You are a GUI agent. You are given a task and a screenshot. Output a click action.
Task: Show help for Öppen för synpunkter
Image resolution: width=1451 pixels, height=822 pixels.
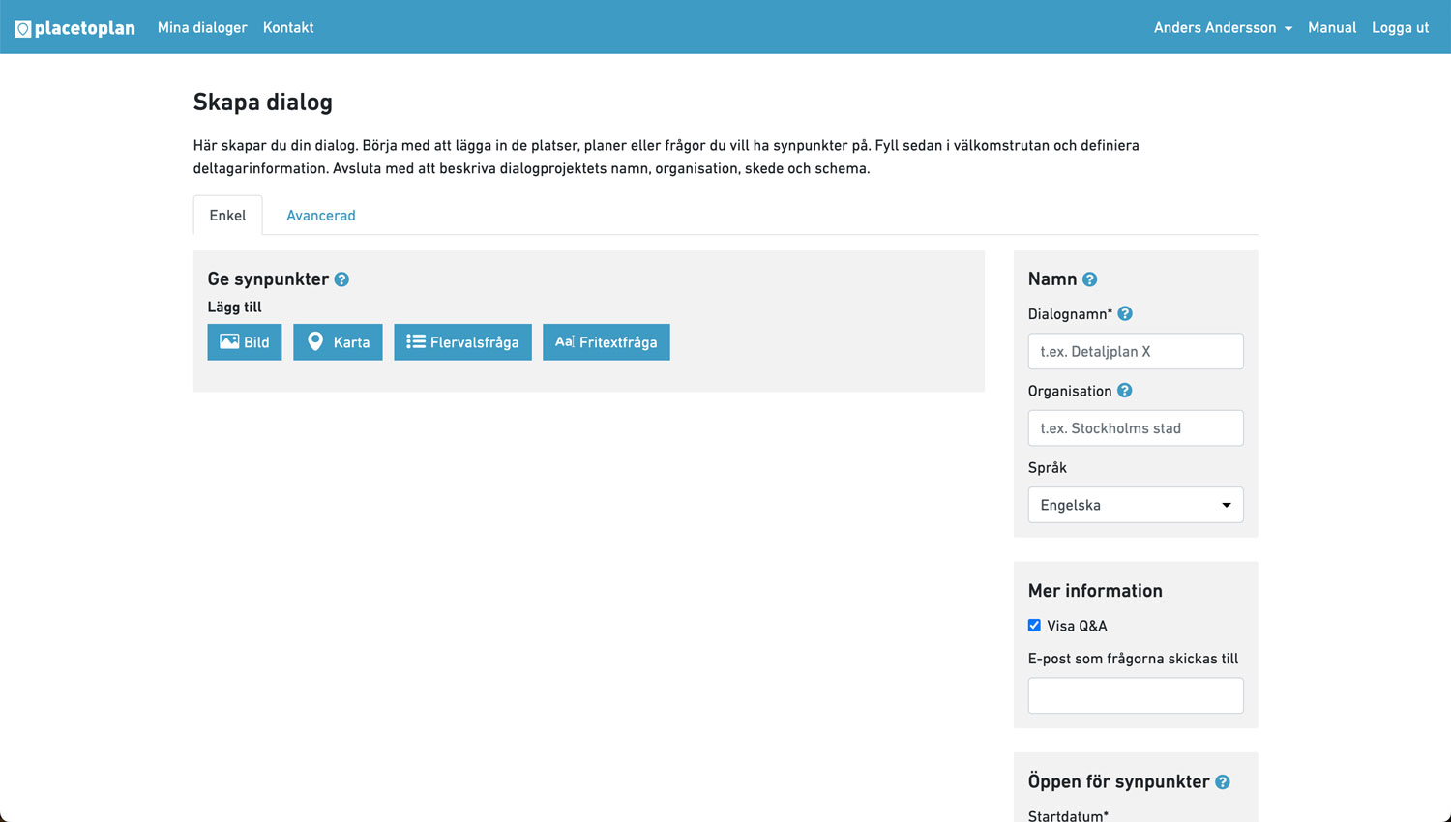point(1223,782)
